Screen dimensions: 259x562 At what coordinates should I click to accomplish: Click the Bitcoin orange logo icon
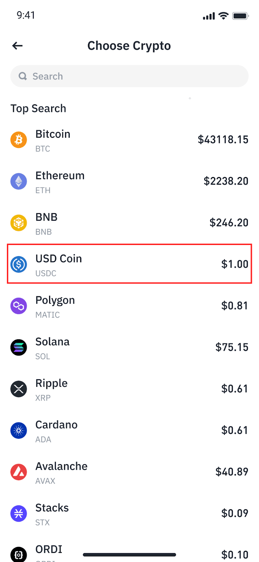19,140
